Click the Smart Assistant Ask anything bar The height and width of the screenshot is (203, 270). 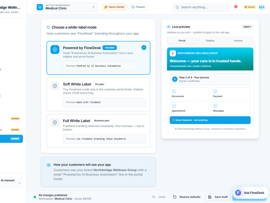point(210,120)
